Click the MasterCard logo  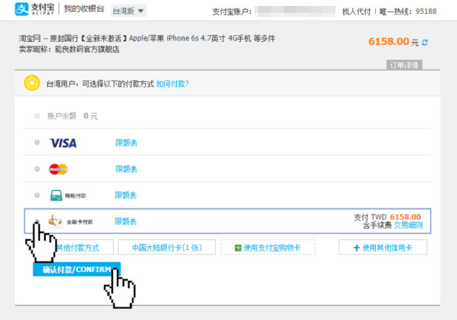click(x=58, y=169)
